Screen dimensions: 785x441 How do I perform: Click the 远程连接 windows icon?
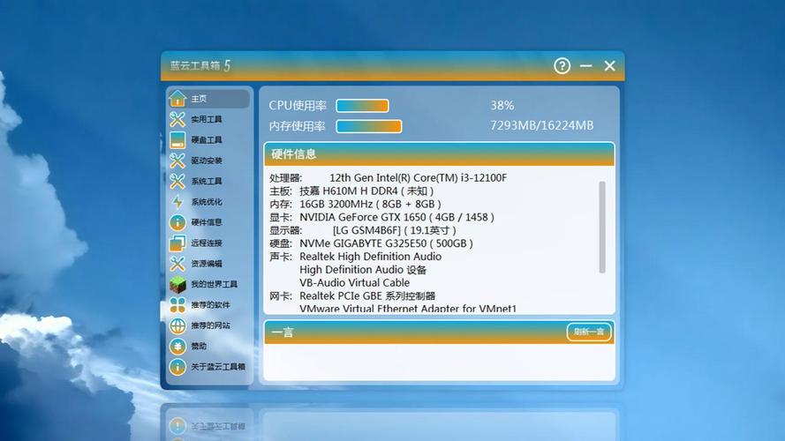point(177,243)
